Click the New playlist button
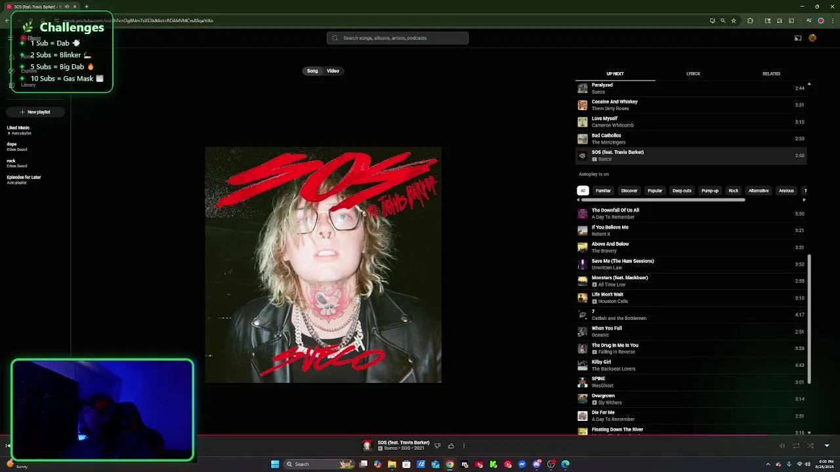The width and height of the screenshot is (840, 472). (x=35, y=112)
